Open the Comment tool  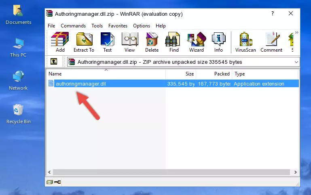click(x=271, y=42)
